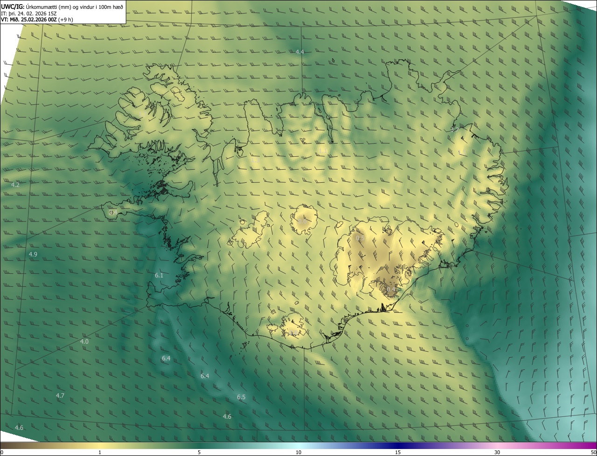
Task: Click the colorbar tick label 10
Action: click(298, 452)
